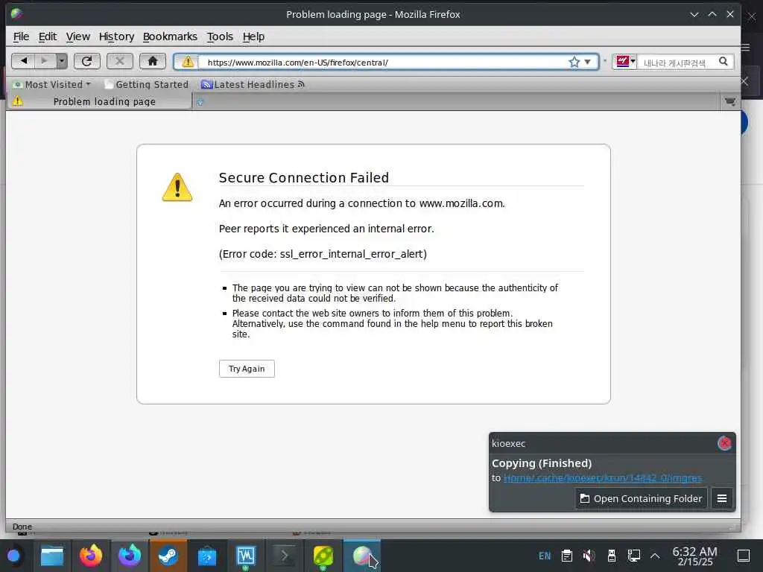Open the Help menu
The image size is (763, 572).
point(253,36)
